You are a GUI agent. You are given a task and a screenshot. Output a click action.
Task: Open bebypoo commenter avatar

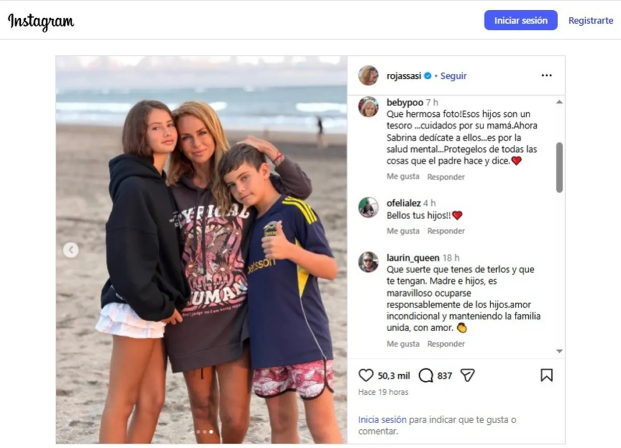point(368,107)
